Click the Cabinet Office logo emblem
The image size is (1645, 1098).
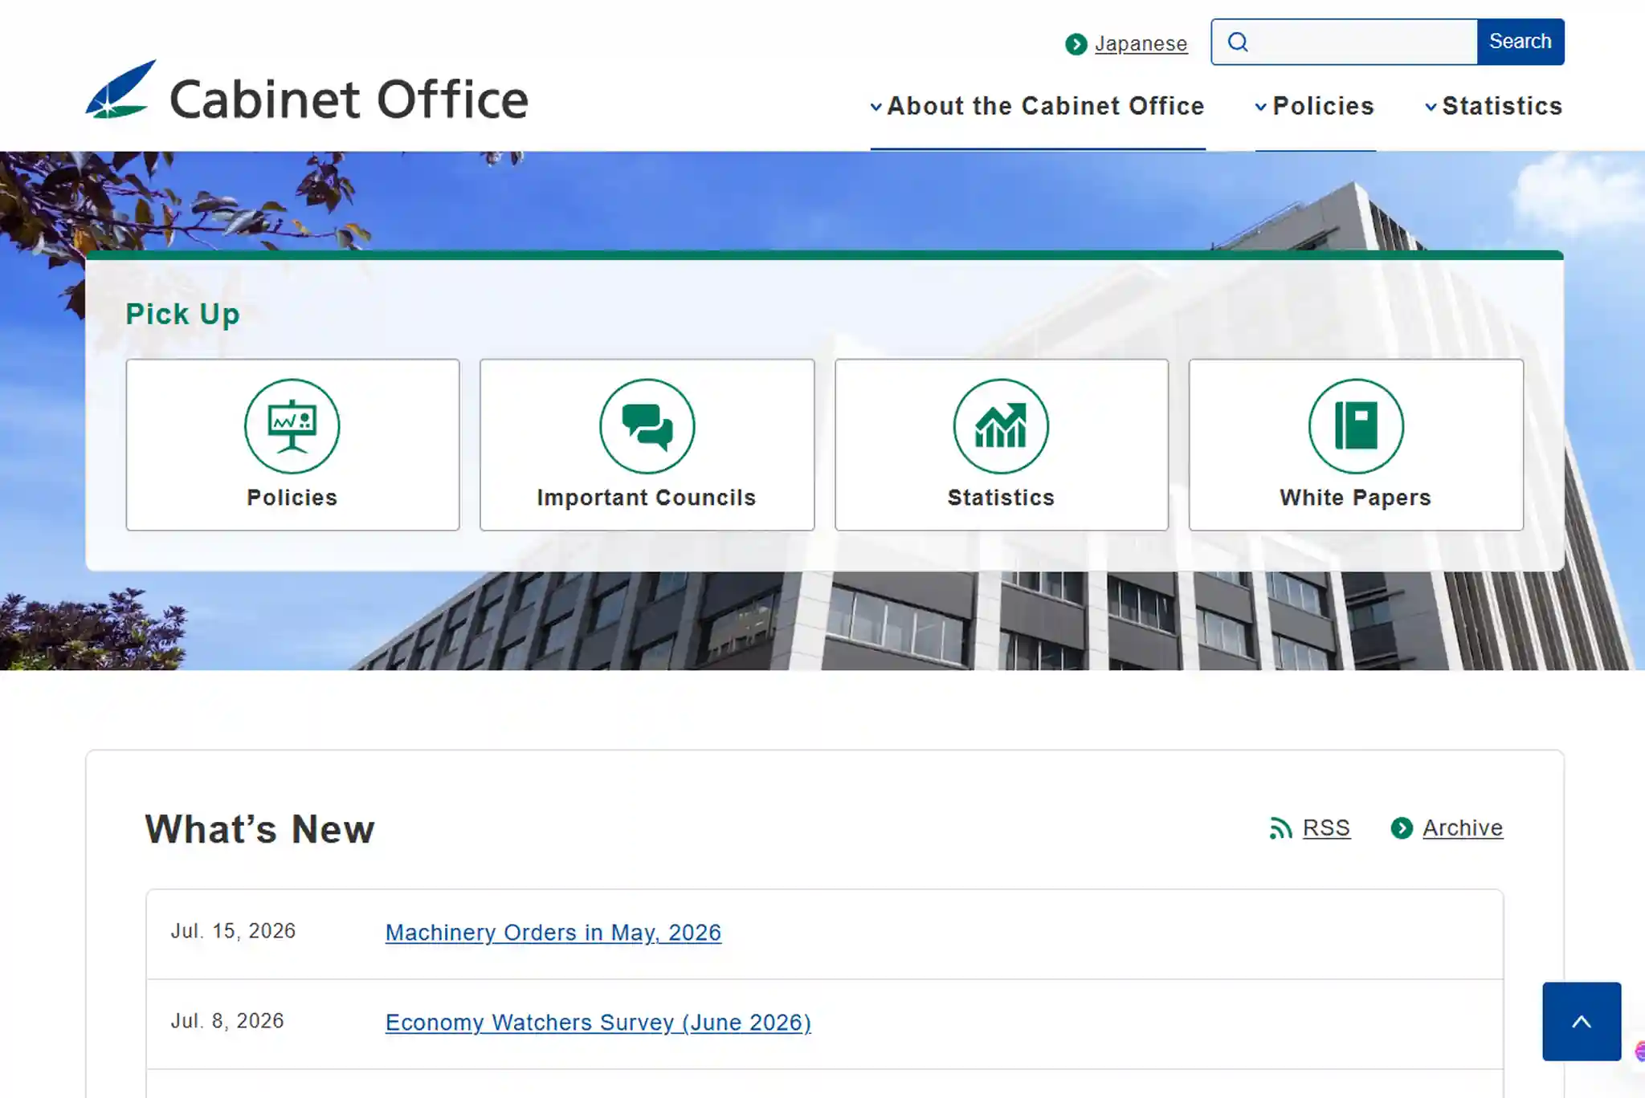120,89
